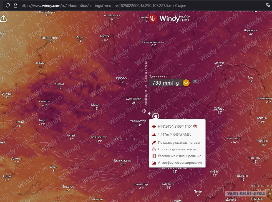
Task: Click the Корла city label
Action: (x=7, y=176)
